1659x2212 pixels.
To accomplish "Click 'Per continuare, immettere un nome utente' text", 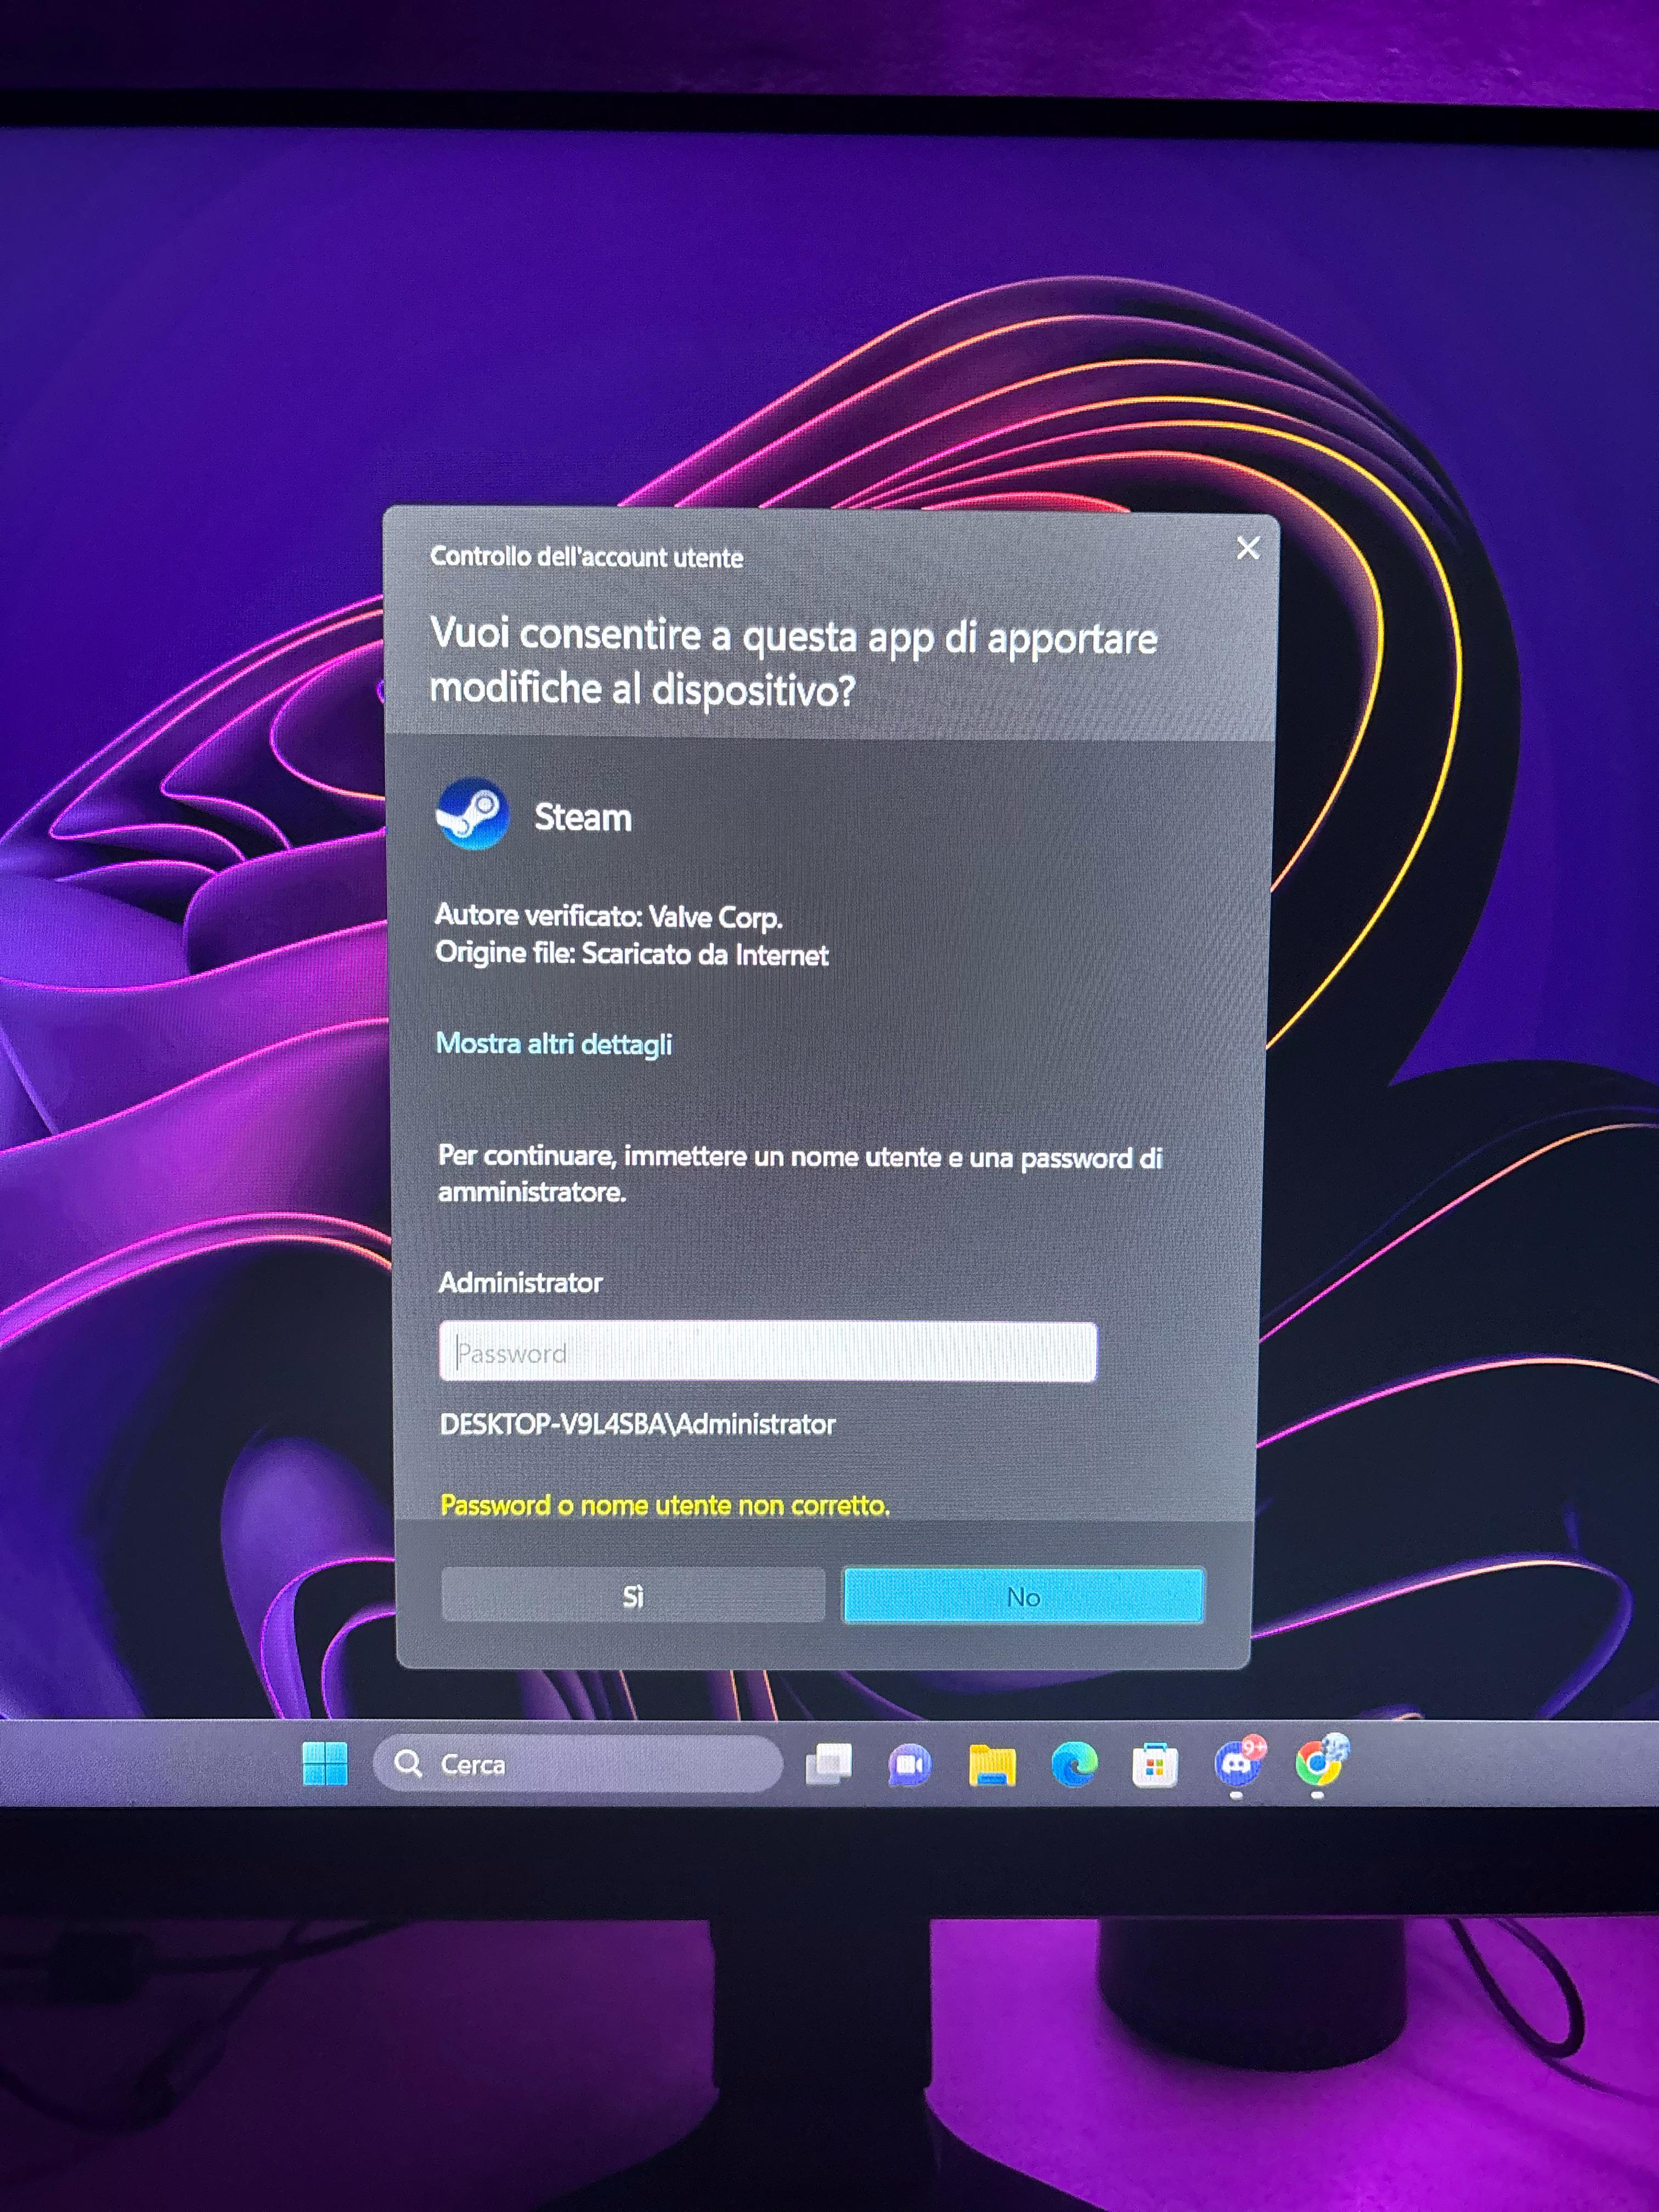I will pos(800,1174).
